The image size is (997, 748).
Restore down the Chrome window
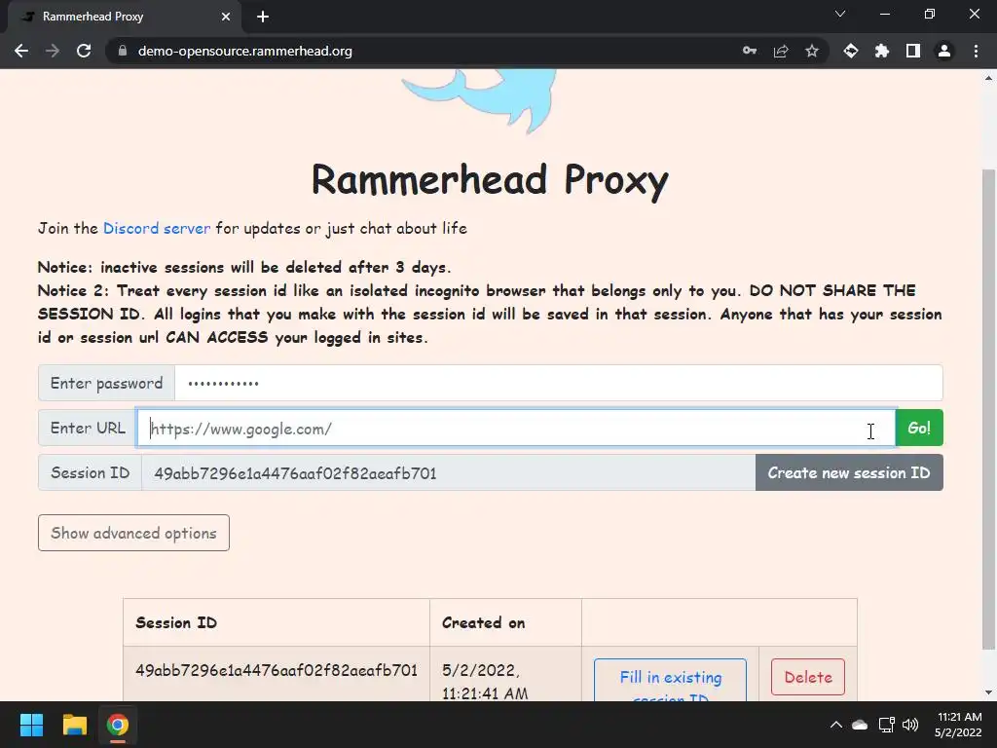(x=930, y=14)
